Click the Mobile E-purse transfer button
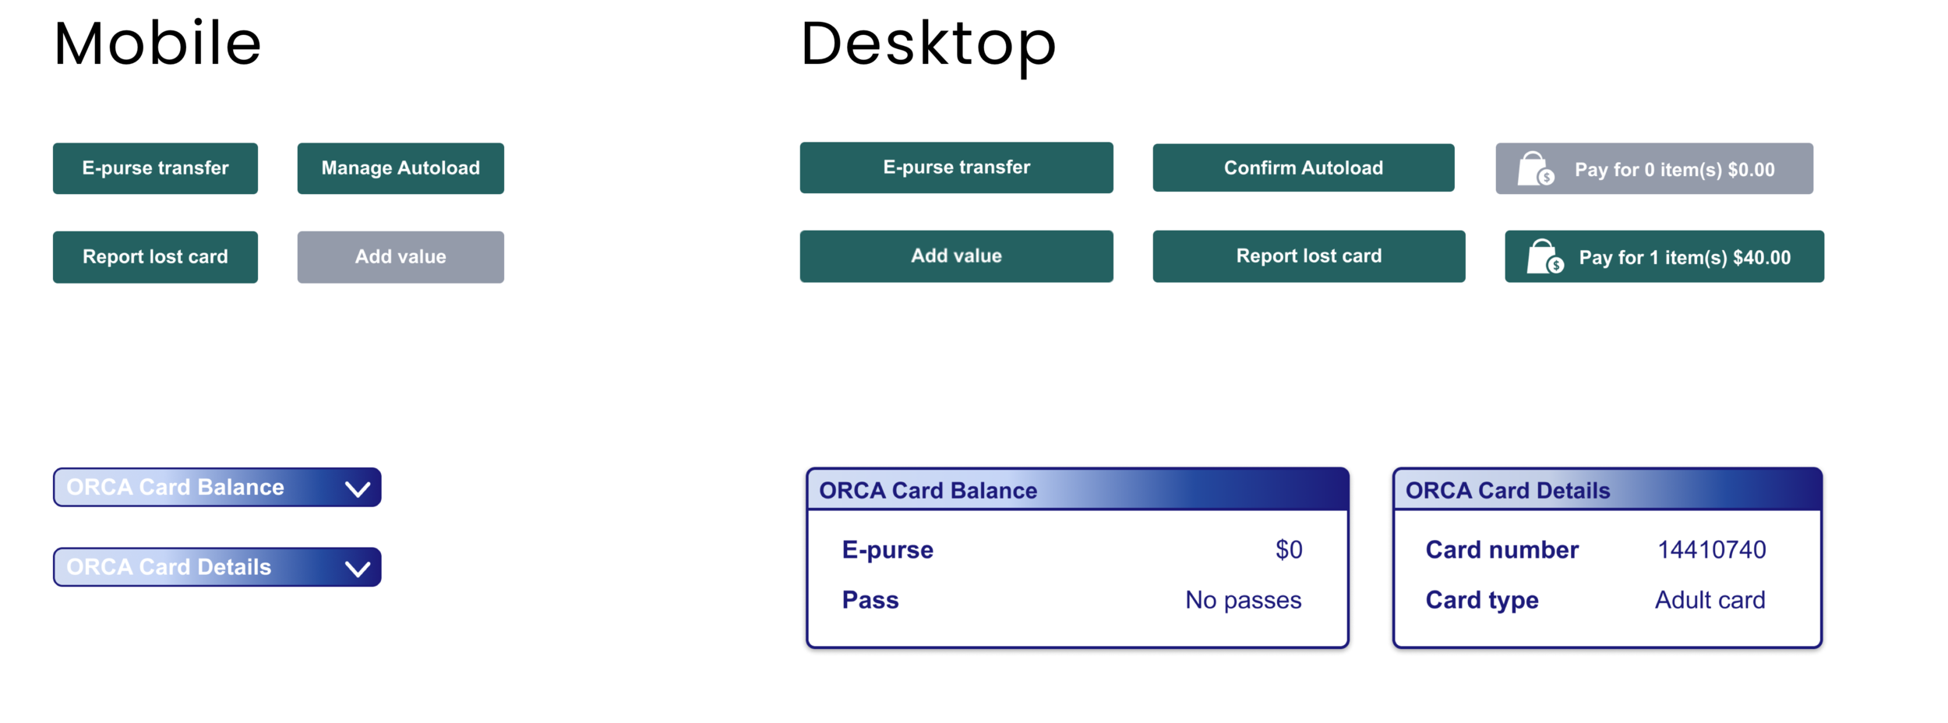This screenshot has width=1948, height=723. (155, 168)
